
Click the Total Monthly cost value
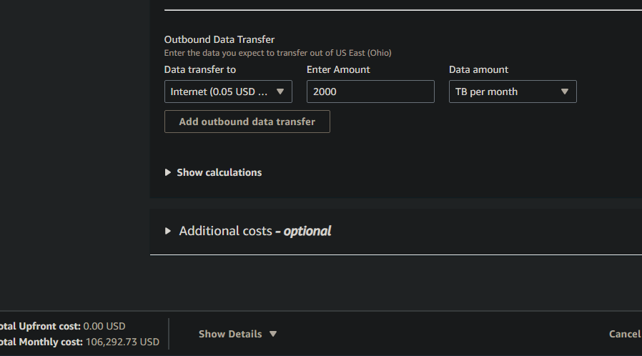(122, 342)
